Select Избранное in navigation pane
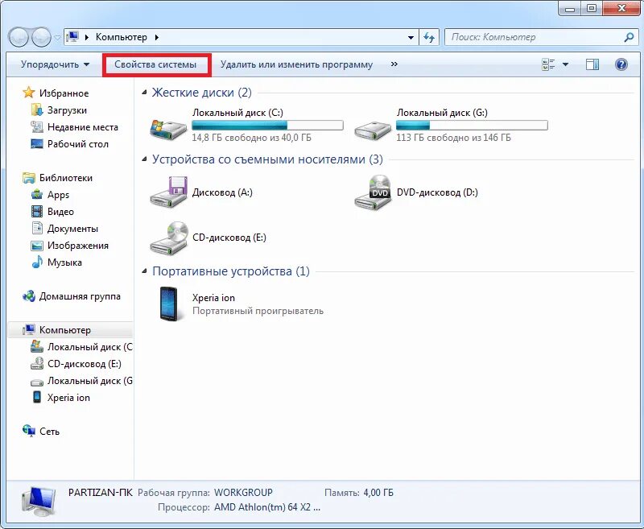644x529 pixels. pyautogui.click(x=64, y=93)
